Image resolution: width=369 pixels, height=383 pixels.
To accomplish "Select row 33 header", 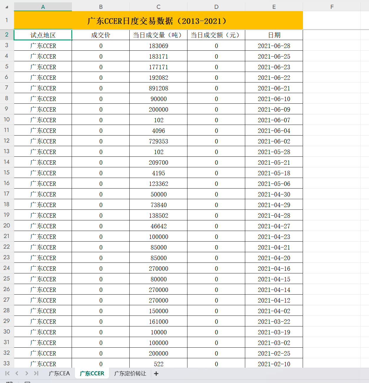I will point(7,364).
